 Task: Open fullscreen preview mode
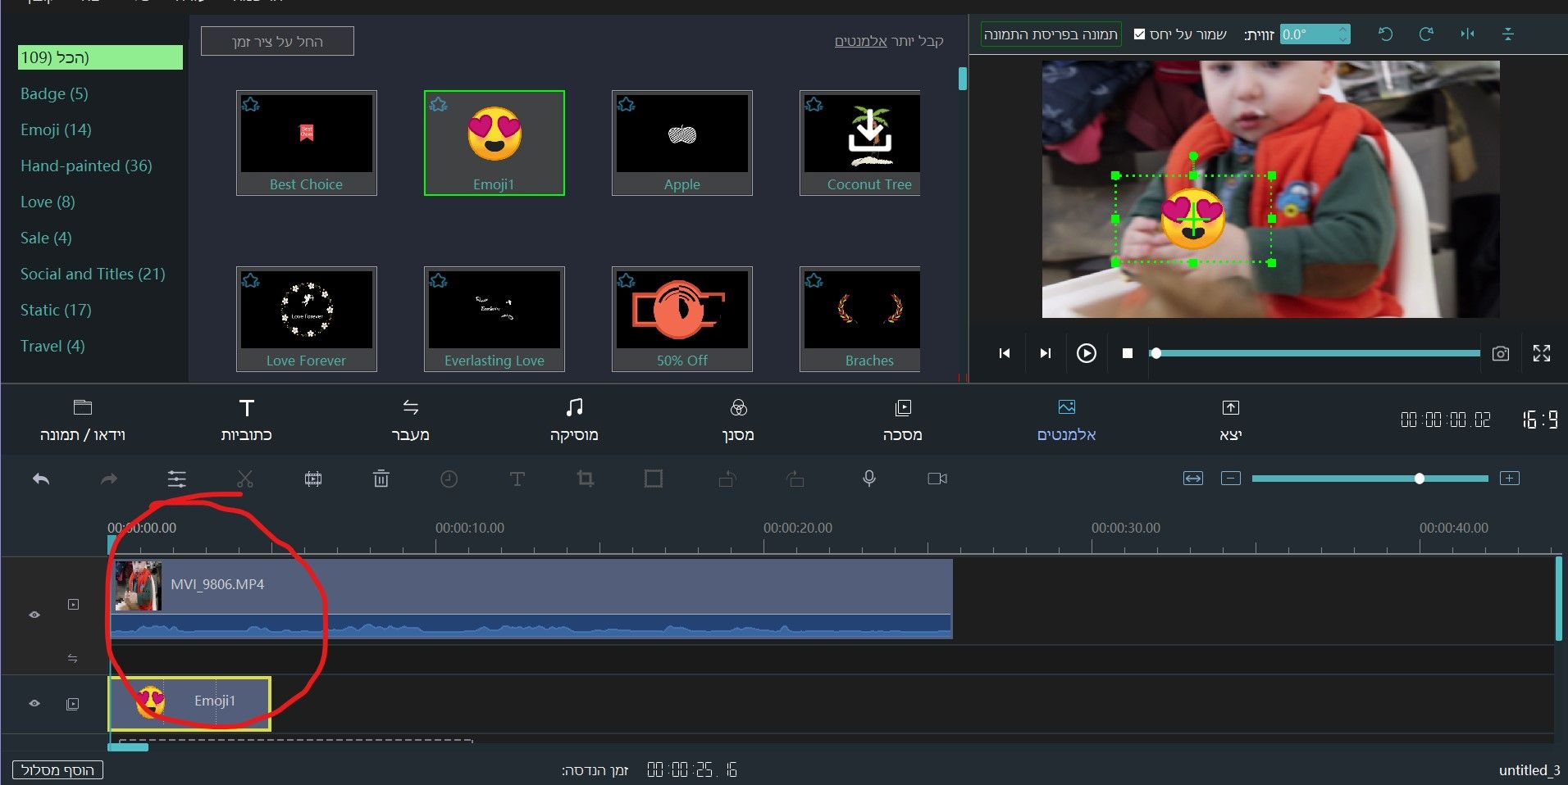(x=1541, y=354)
